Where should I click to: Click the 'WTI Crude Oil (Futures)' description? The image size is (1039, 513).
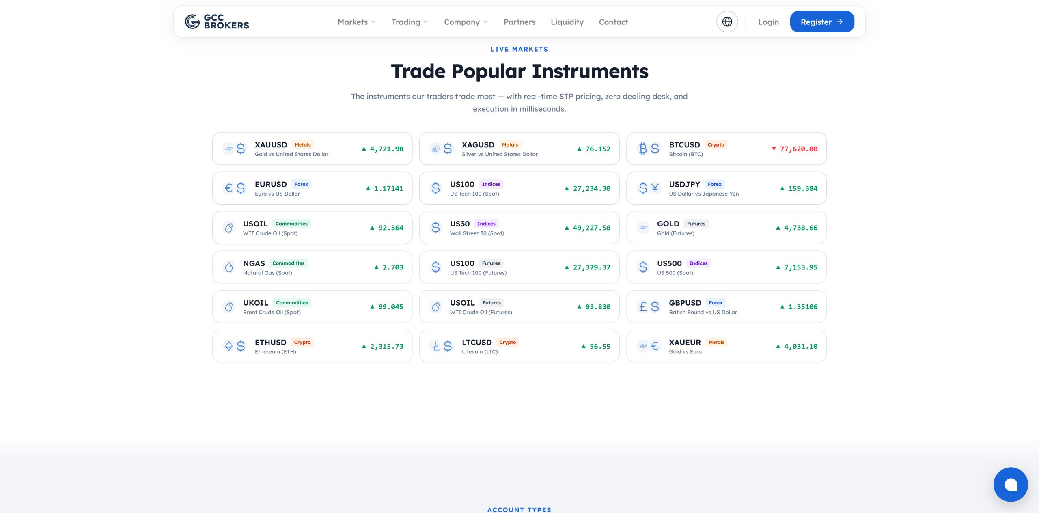pos(481,313)
